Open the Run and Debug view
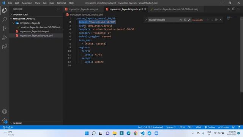The width and height of the screenshot is (243, 137). point(5,38)
